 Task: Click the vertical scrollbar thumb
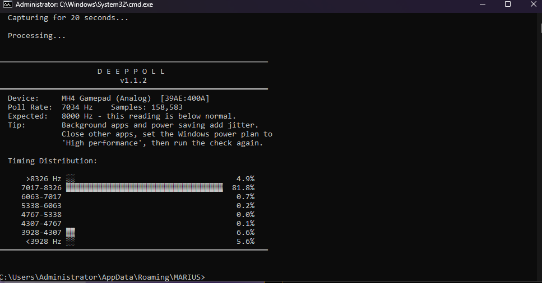[x=541, y=28]
